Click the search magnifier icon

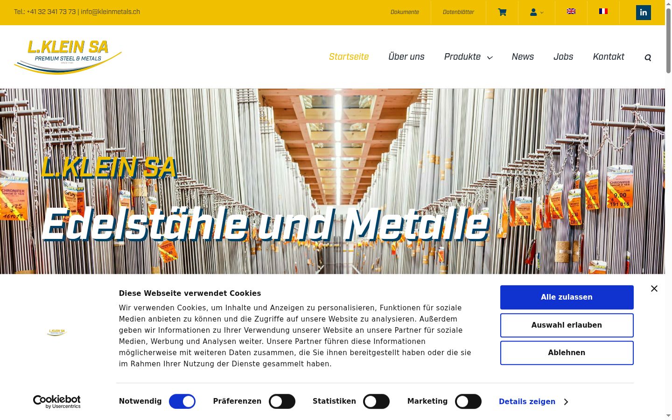click(648, 57)
